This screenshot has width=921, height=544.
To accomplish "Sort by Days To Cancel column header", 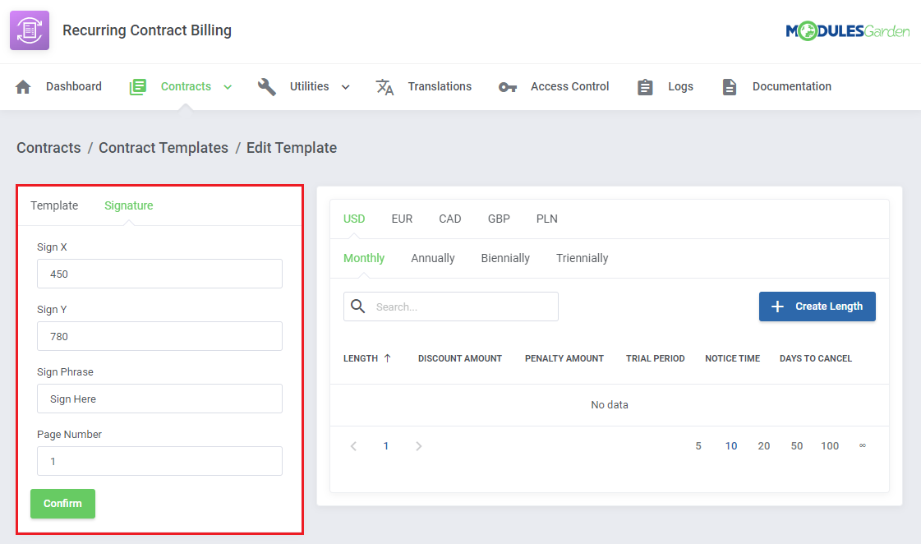I will 816,358.
